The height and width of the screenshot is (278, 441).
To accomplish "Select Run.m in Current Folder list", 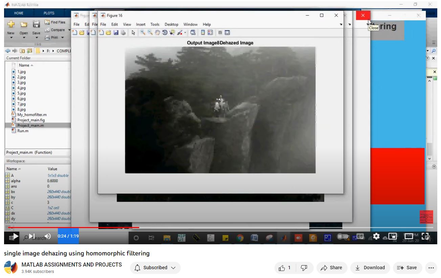I will [23, 131].
